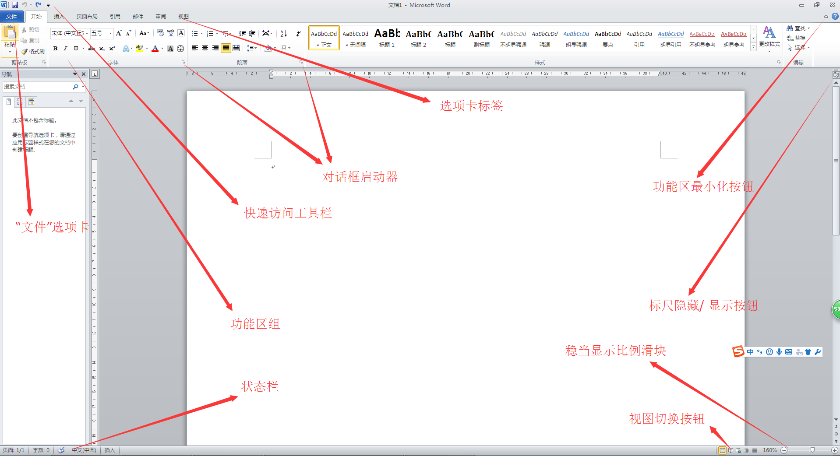The height and width of the screenshot is (456, 840).
Task: Grow font size with the large A icon
Action: point(119,33)
